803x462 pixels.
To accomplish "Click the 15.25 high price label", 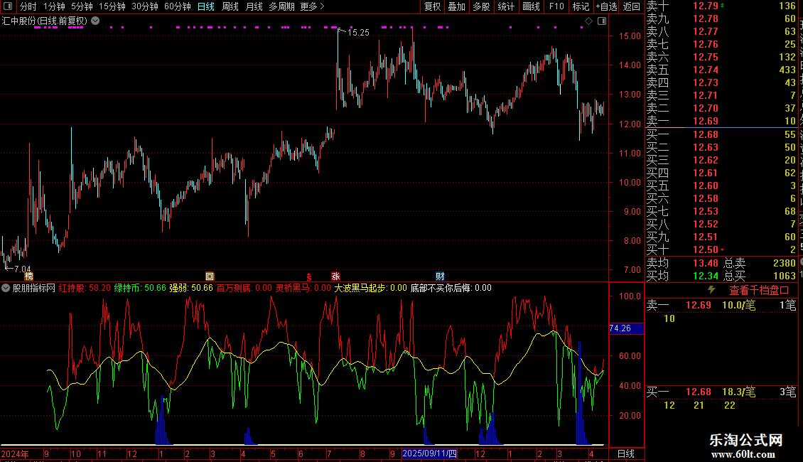I will point(358,32).
